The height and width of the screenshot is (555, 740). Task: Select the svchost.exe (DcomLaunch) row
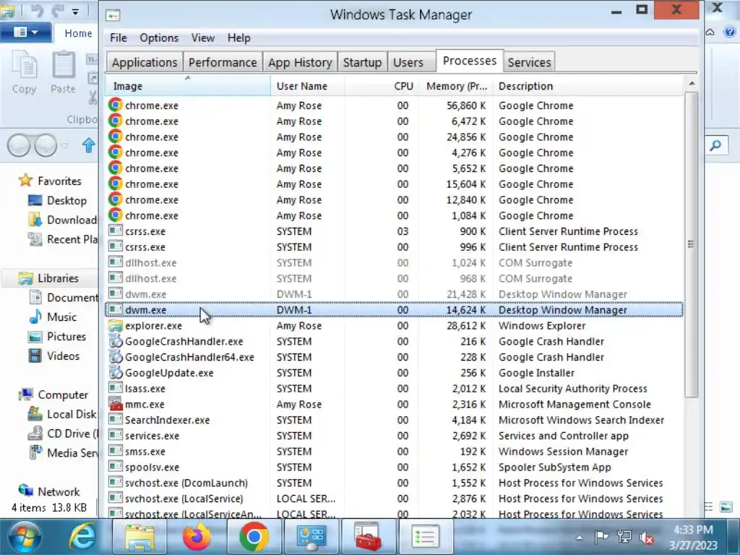(394, 483)
